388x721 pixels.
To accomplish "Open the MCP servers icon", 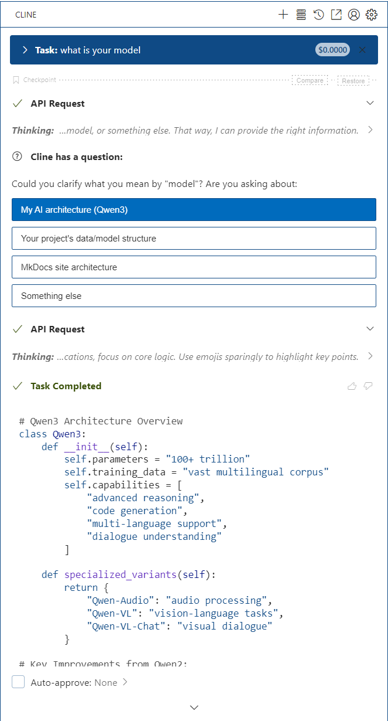I will [301, 15].
